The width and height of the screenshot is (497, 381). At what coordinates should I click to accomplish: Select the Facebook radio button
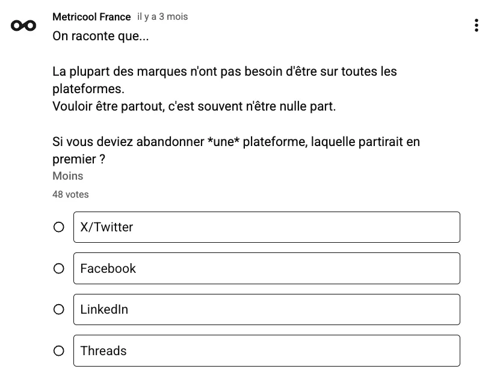pyautogui.click(x=59, y=269)
